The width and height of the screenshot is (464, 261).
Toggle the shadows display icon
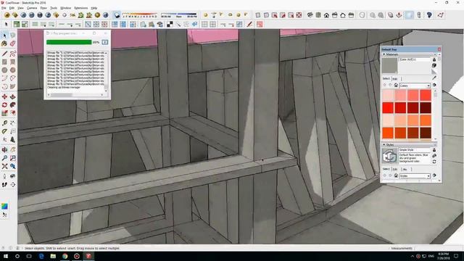pos(117,15)
